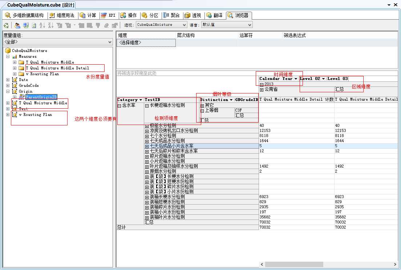Select the Test dimension tree item
This screenshot has height=270, width=401.
tap(23, 109)
